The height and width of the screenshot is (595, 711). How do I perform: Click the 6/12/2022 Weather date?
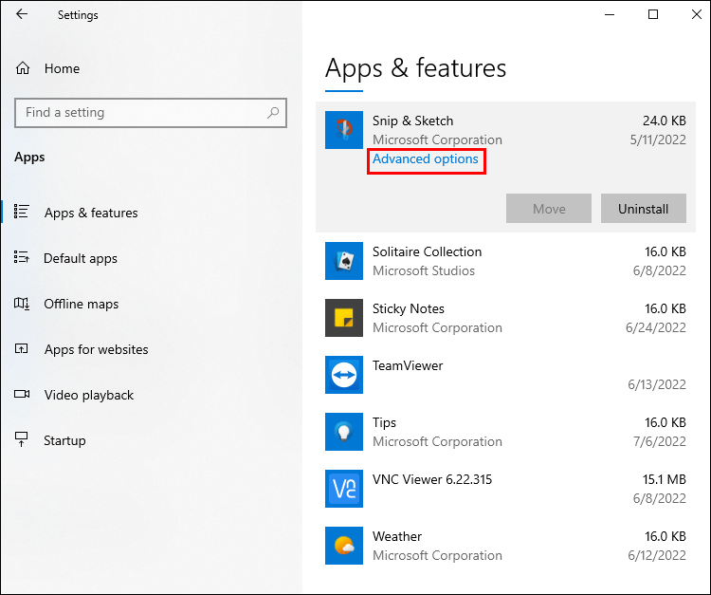tap(657, 555)
